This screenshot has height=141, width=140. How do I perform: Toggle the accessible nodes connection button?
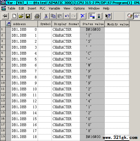tap(99, 16)
